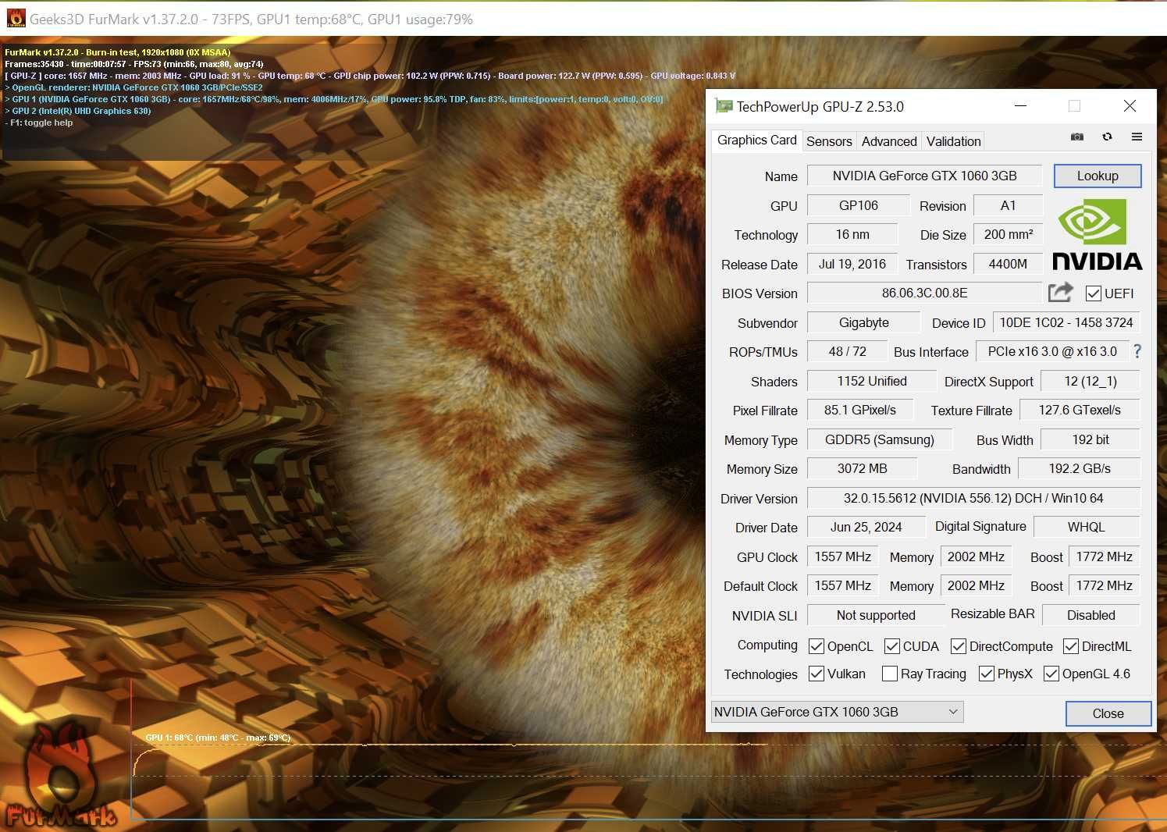The height and width of the screenshot is (832, 1167).
Task: Click the Texture Fillrate value 127.6 GTexel/s
Action: pyautogui.click(x=1079, y=410)
